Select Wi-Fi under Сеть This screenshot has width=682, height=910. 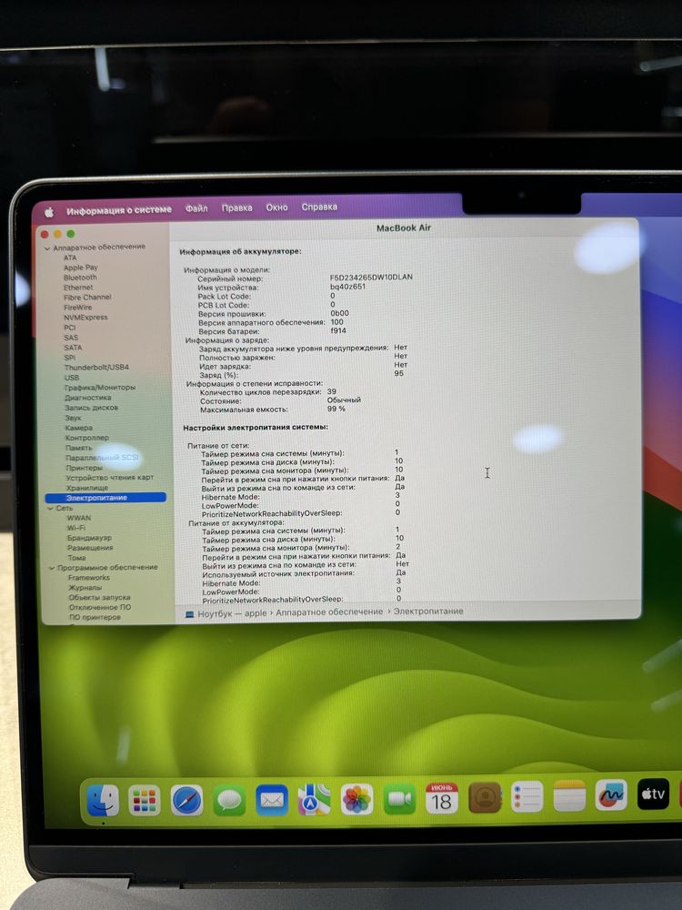click(x=76, y=528)
